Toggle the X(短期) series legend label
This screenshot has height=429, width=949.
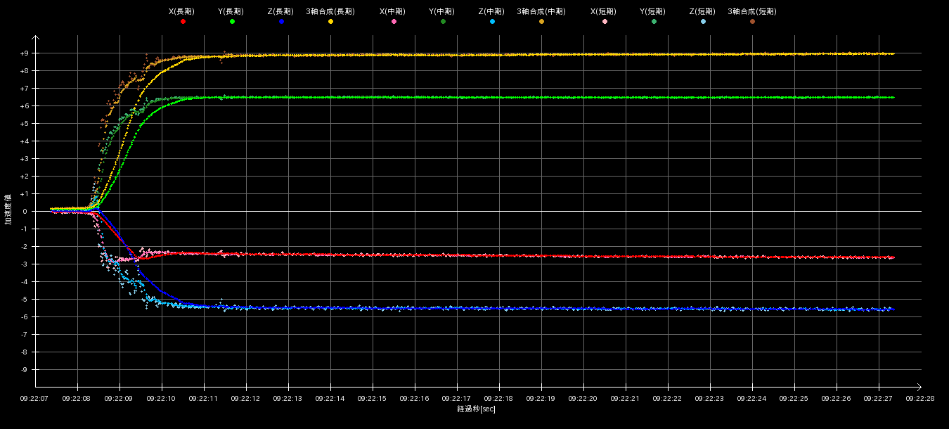click(x=603, y=12)
